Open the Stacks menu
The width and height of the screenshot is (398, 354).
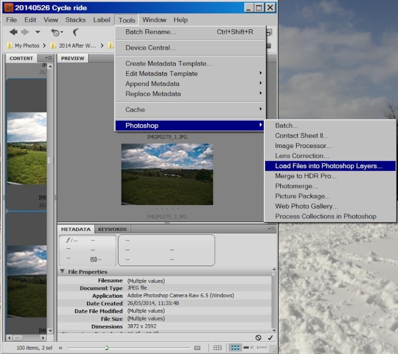pyautogui.click(x=76, y=20)
